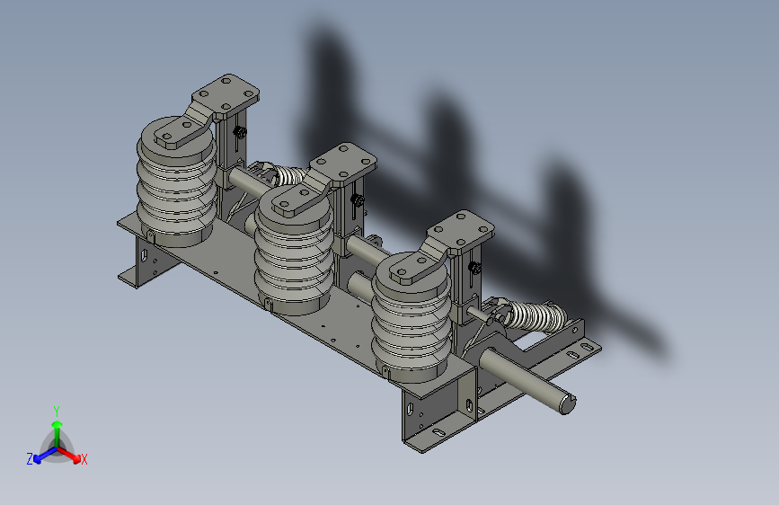The width and height of the screenshot is (779, 505).
Task: Click the red X axis of the orientation triad
Action: (x=71, y=455)
